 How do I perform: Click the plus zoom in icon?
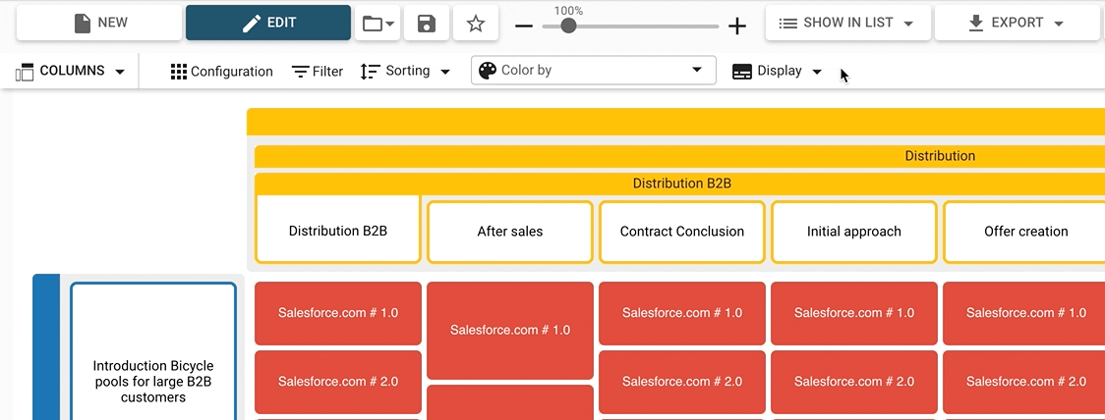click(x=737, y=26)
